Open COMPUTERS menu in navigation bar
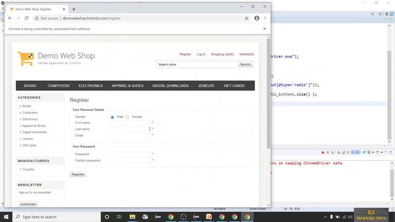395x222 pixels. [59, 86]
